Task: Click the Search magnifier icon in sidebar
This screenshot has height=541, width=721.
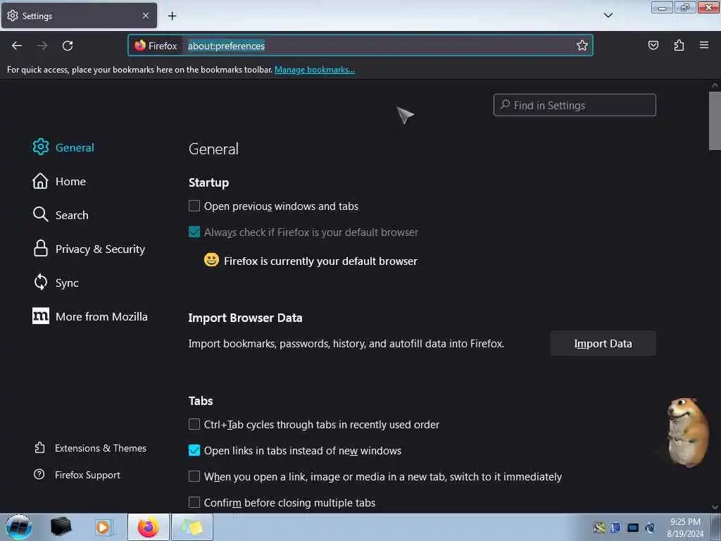Action: [40, 214]
